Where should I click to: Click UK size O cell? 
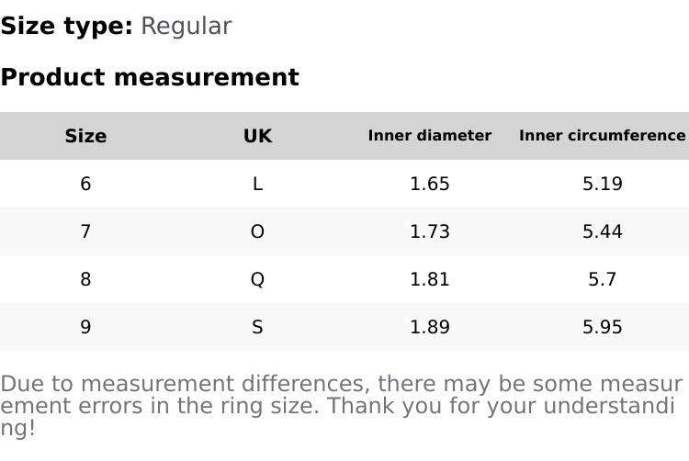pos(257,231)
